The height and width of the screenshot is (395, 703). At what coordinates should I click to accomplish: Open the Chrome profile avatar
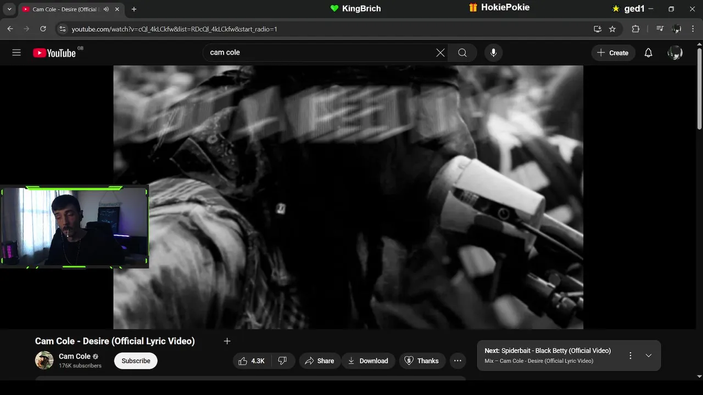click(x=677, y=29)
